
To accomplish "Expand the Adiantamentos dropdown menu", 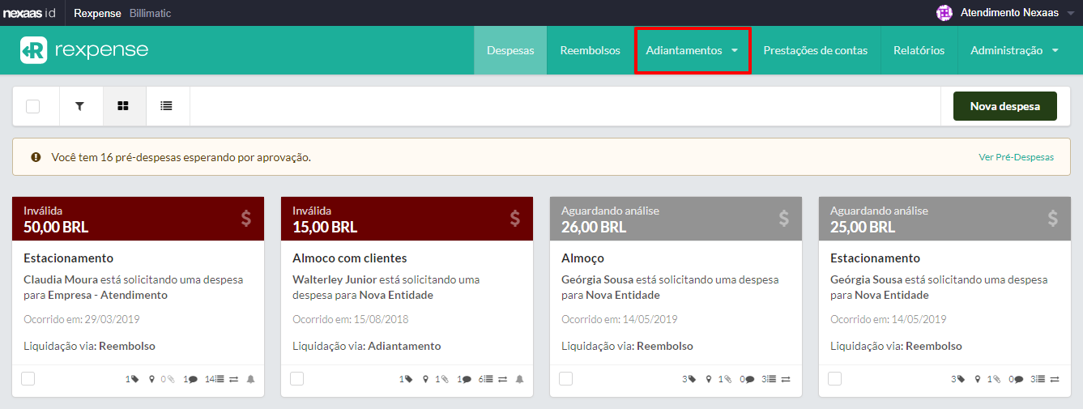I will click(692, 50).
